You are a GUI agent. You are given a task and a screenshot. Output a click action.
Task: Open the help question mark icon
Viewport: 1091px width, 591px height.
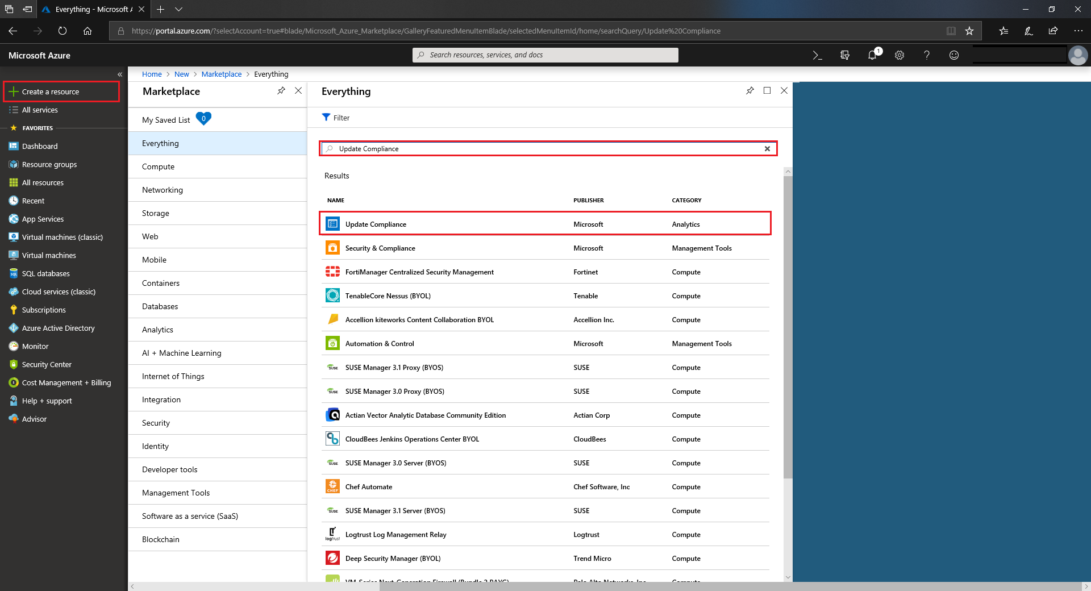point(927,55)
